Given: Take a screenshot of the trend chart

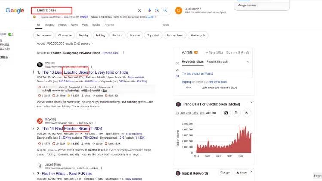Looking at the screenshot, I should point(226,113).
